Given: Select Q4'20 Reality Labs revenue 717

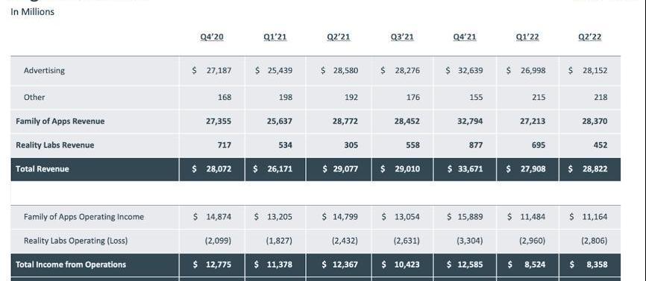Looking at the screenshot, I should (225, 145).
